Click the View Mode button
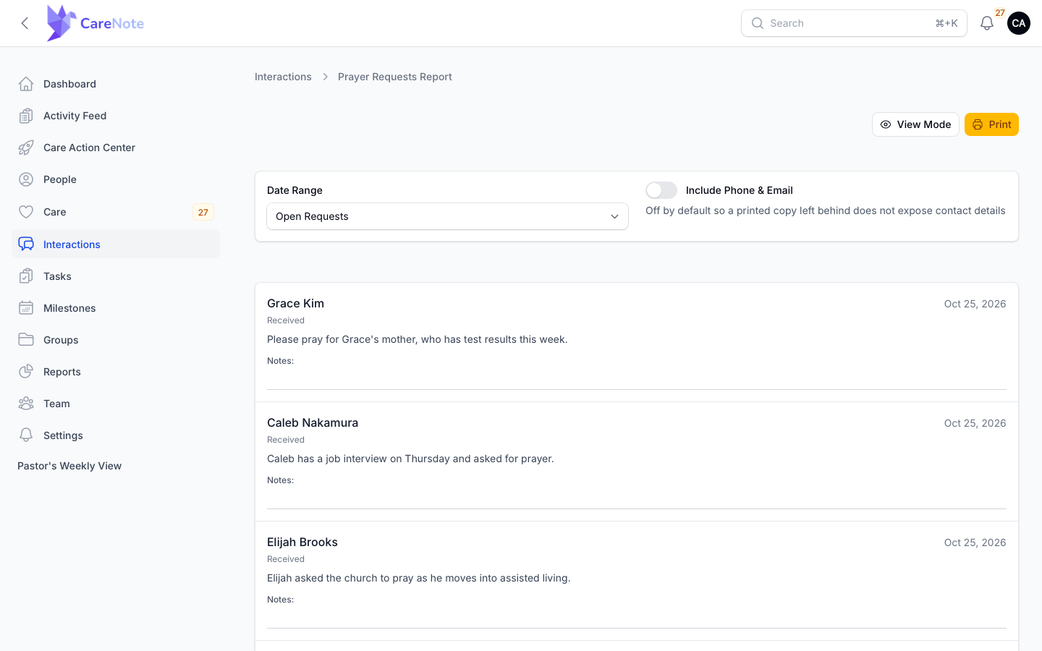This screenshot has height=651, width=1042. 915,124
